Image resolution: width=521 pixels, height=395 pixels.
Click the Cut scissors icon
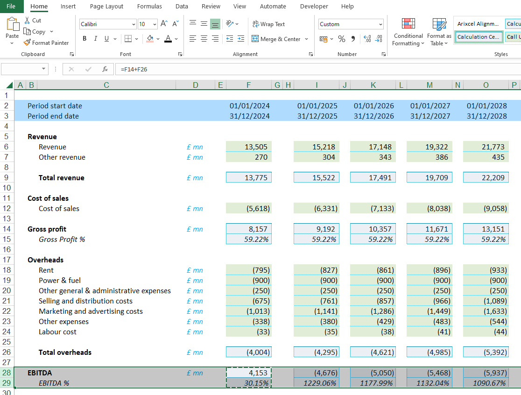tap(27, 21)
